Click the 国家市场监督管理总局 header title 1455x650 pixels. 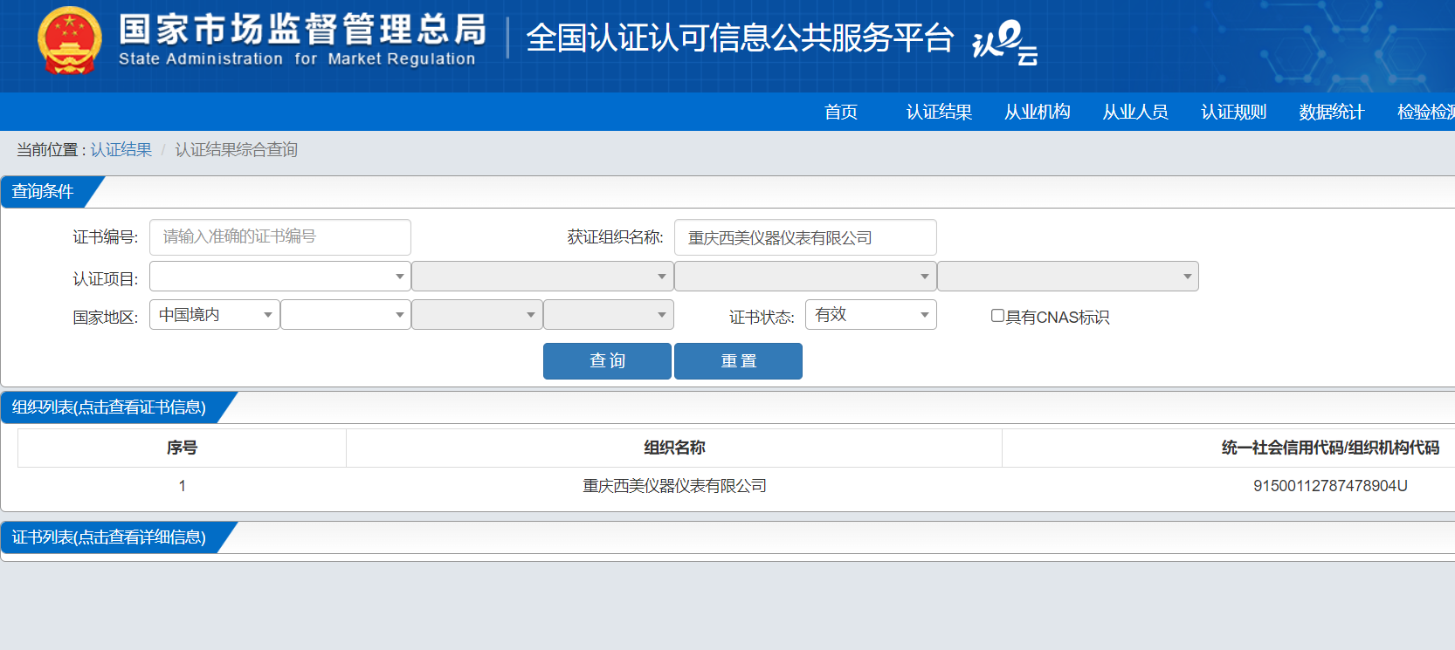(x=302, y=30)
